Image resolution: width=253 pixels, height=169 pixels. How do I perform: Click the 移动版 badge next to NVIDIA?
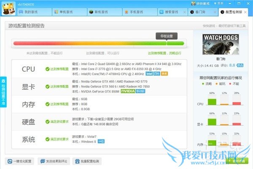click(x=140, y=91)
